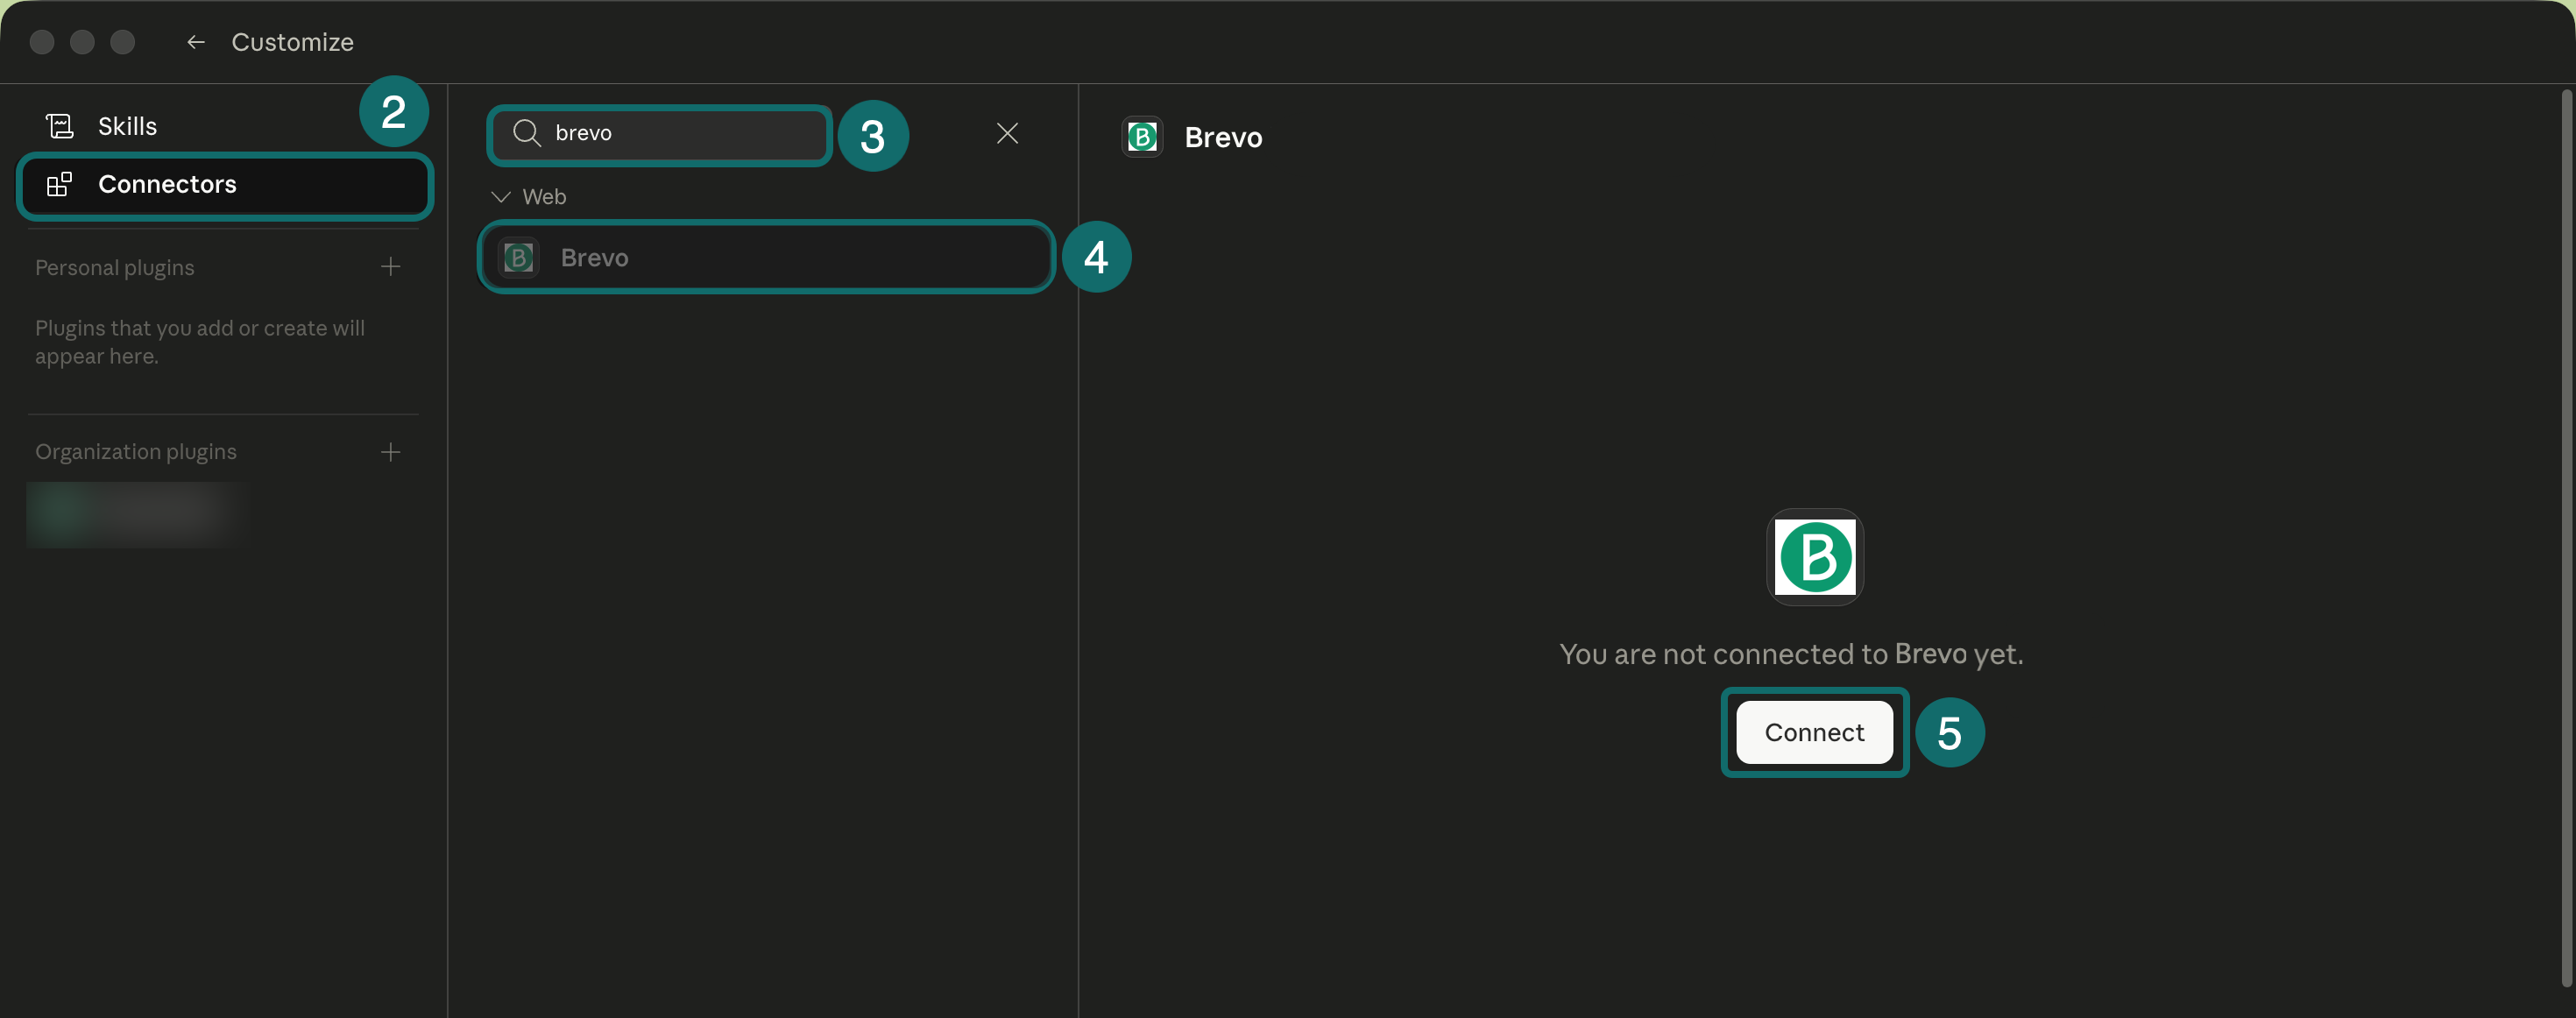
Task: Click the Connectors blocks icon
Action: [x=59, y=185]
